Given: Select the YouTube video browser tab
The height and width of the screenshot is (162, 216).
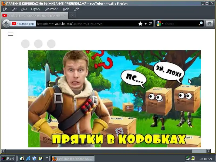Looking at the screenshot, I should pos(35,15).
